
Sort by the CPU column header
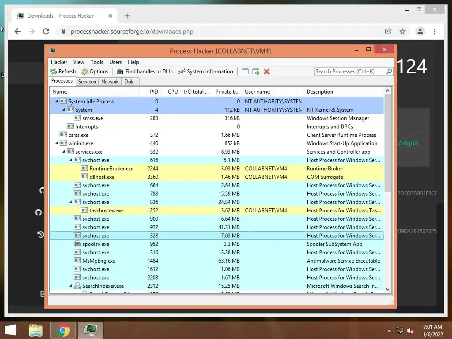tap(171, 92)
